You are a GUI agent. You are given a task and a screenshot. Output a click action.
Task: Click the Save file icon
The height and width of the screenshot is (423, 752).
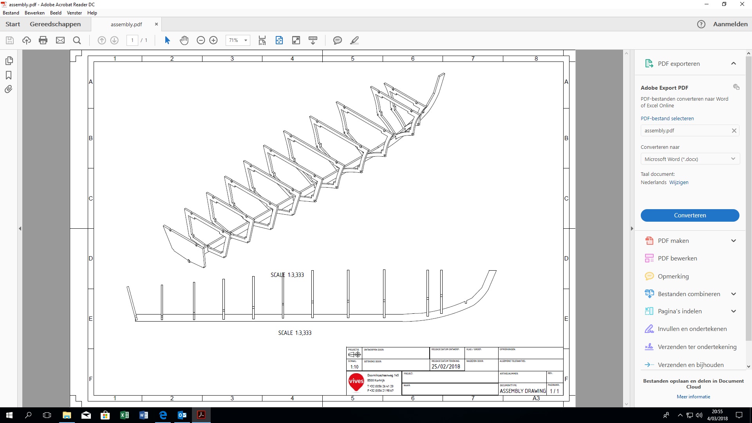[10, 40]
